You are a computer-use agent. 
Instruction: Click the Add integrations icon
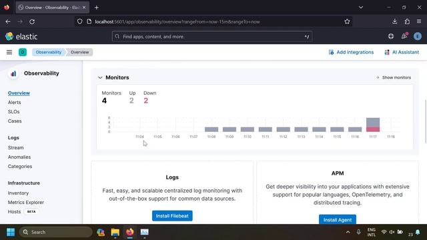[331, 52]
